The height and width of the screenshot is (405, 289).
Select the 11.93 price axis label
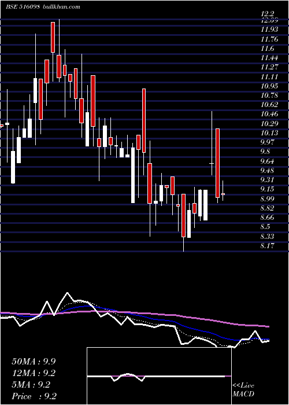tap(269, 30)
